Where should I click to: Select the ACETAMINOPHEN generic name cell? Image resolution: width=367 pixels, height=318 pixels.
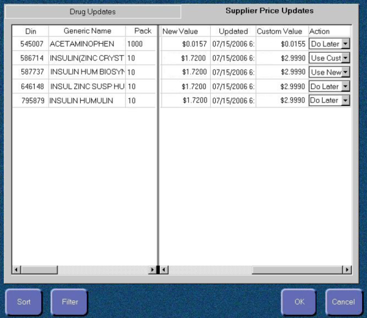pos(86,44)
